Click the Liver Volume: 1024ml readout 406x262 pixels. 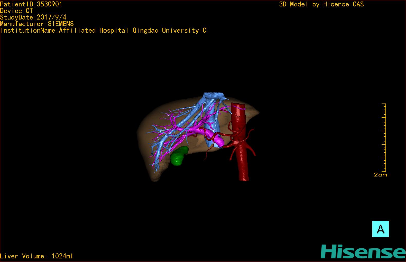tap(36, 256)
